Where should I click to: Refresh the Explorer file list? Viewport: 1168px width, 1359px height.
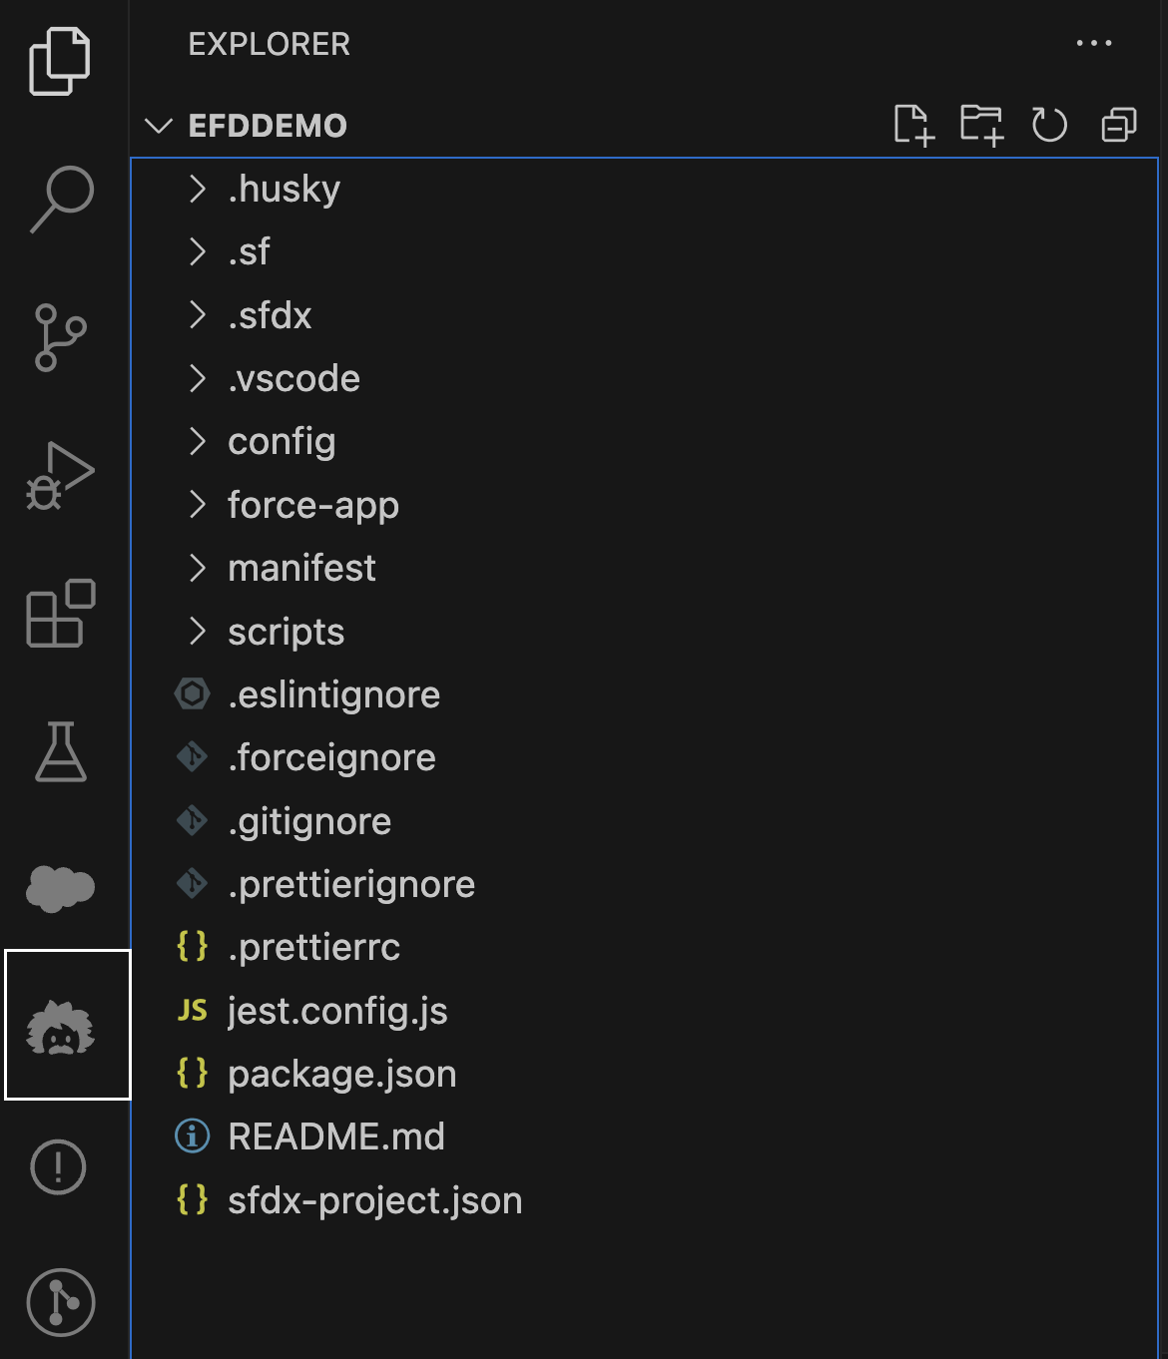tap(1049, 126)
